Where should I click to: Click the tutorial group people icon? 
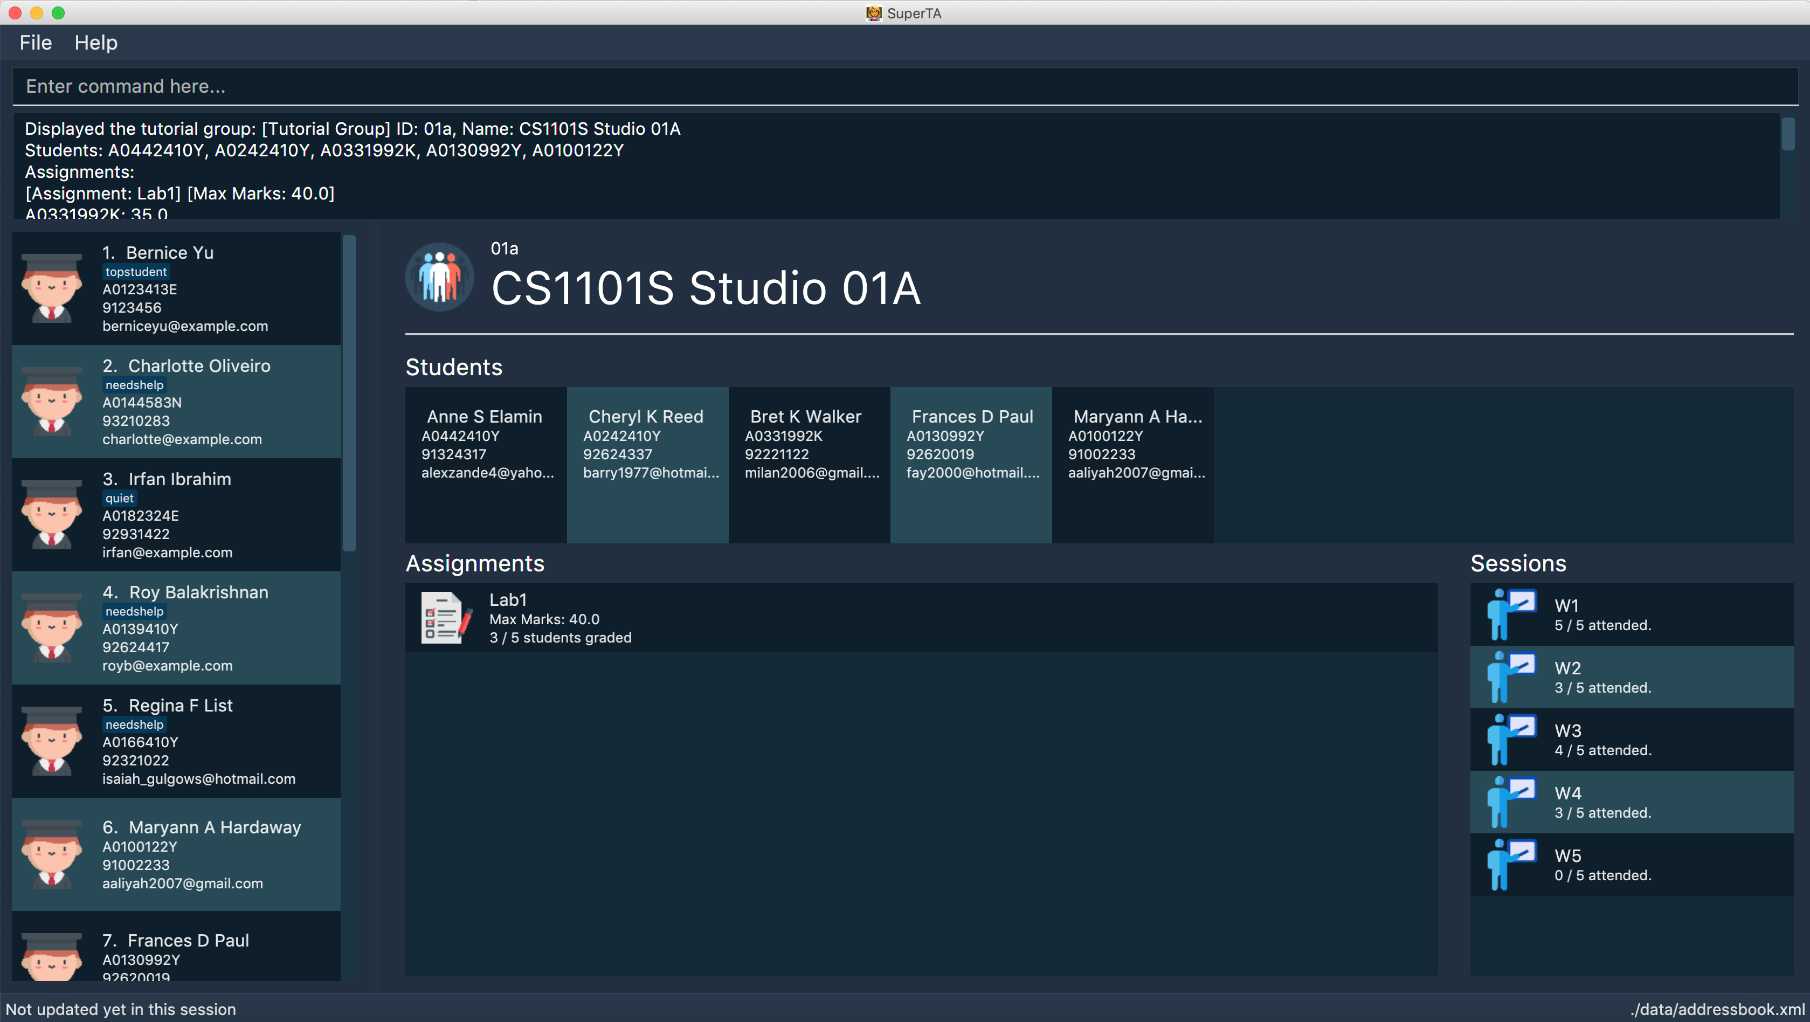[x=440, y=277]
